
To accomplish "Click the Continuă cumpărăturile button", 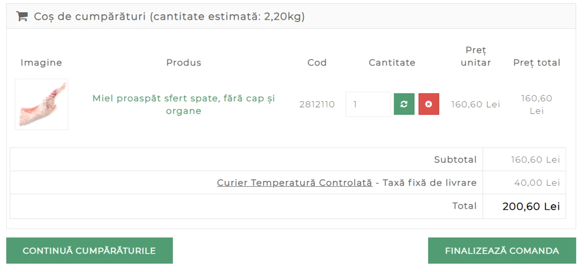I will click(89, 251).
